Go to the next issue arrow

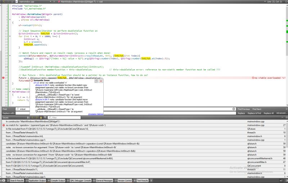[x=37, y=117]
